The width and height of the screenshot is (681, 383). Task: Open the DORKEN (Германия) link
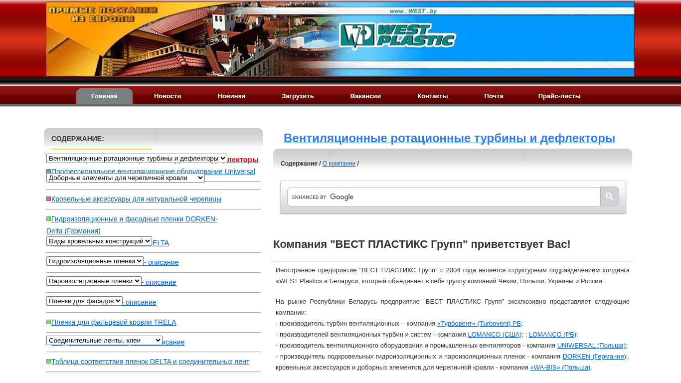click(595, 356)
